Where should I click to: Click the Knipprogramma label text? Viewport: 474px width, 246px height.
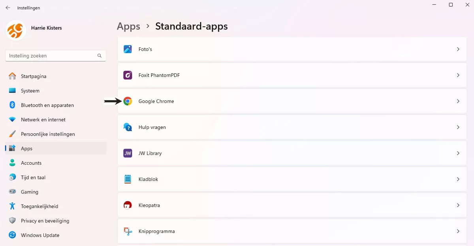tap(156, 231)
